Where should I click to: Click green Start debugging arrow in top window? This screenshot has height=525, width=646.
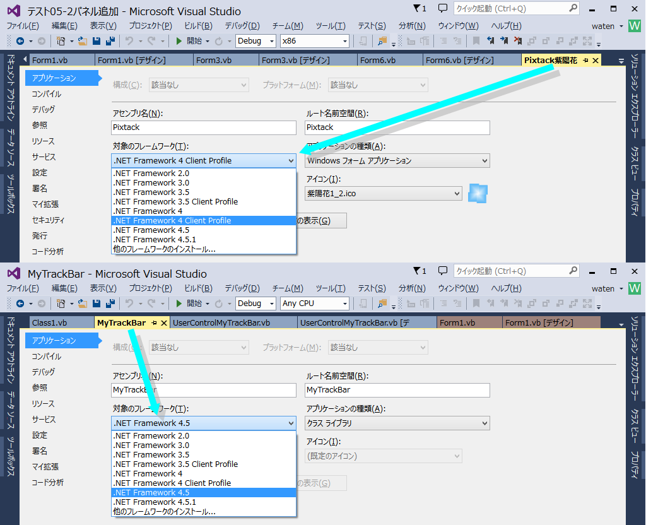click(x=179, y=41)
